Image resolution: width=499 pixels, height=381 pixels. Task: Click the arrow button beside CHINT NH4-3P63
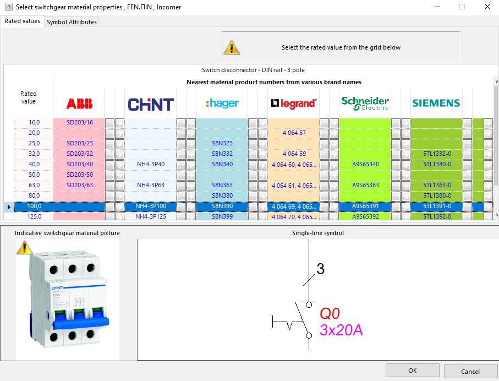click(x=191, y=184)
